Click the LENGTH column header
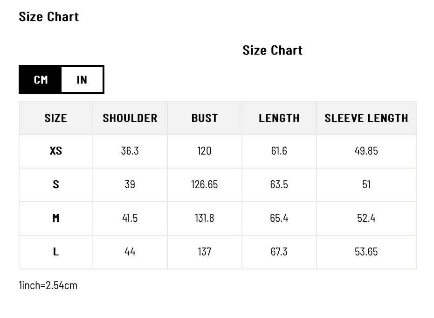Viewport: 434px width, 318px height. pyautogui.click(x=279, y=118)
